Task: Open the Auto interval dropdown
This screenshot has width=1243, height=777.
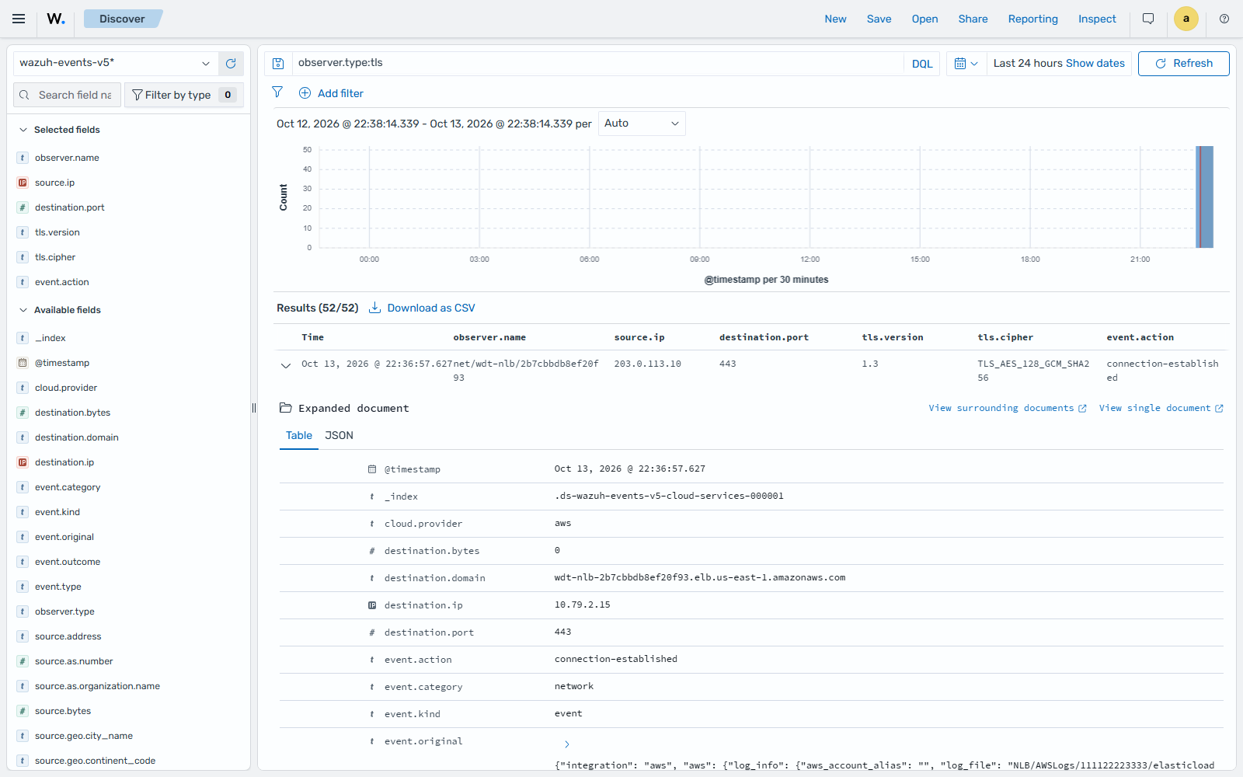Action: [x=642, y=124]
